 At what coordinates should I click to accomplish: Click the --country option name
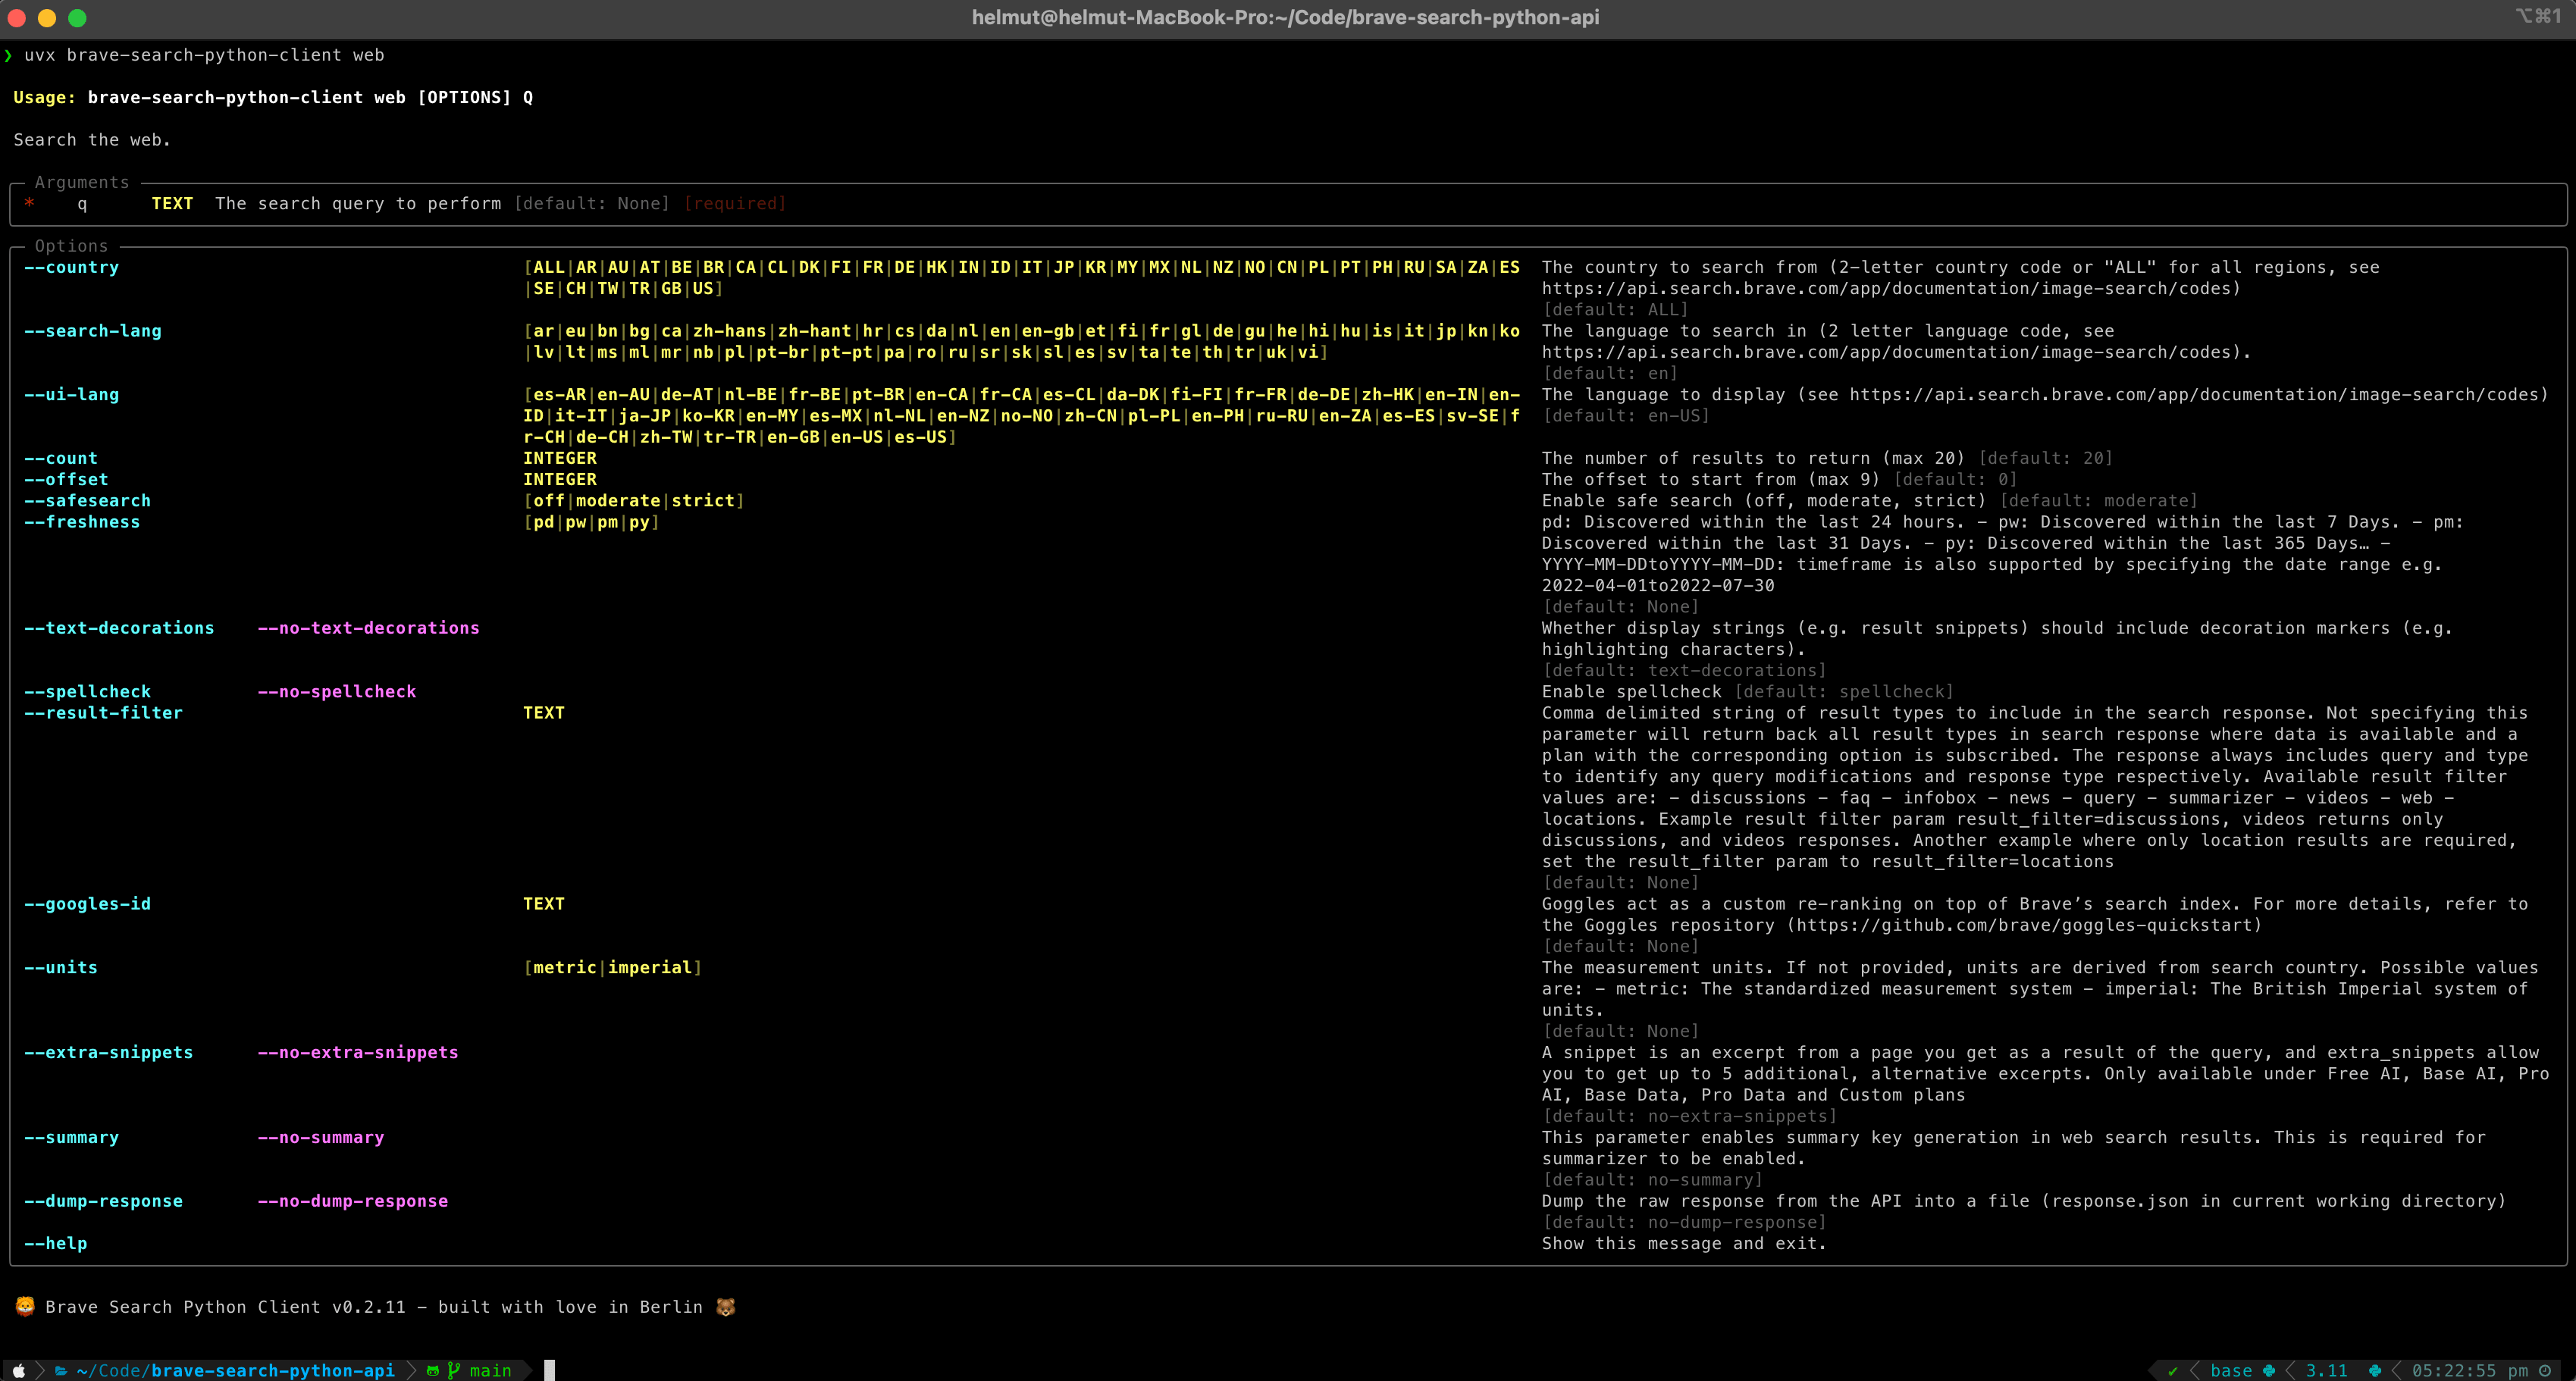pyautogui.click(x=72, y=267)
